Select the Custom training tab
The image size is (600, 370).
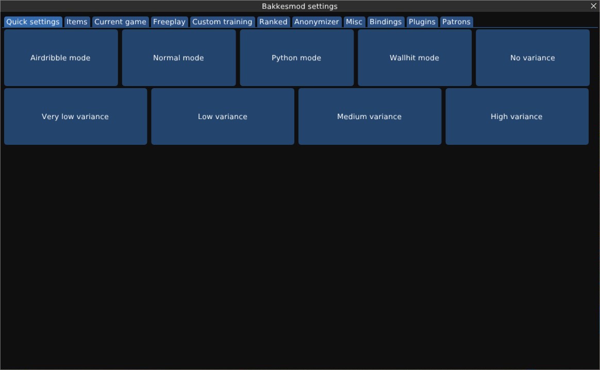coord(222,22)
